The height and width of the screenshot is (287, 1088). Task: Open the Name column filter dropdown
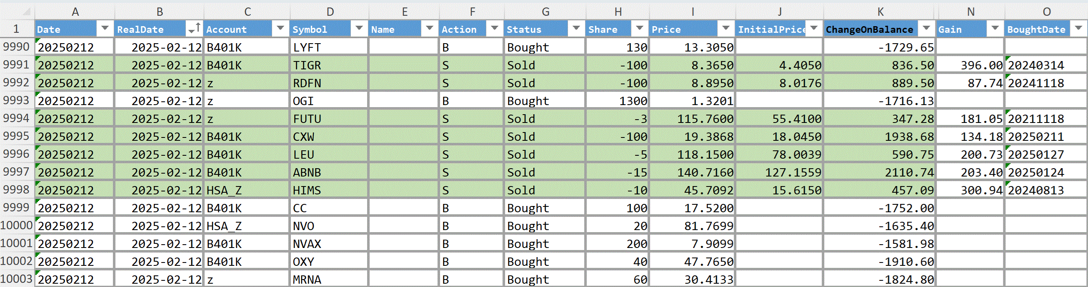pos(429,29)
